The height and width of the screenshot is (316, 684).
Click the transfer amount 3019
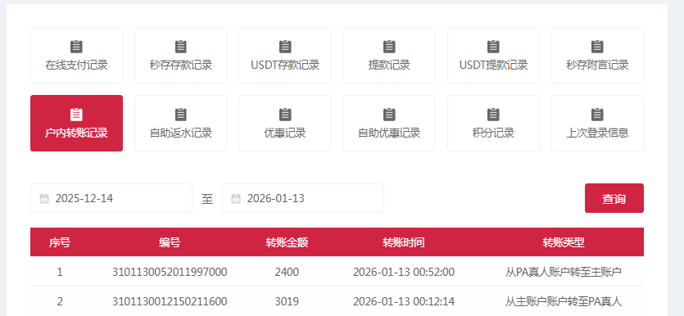point(287,301)
